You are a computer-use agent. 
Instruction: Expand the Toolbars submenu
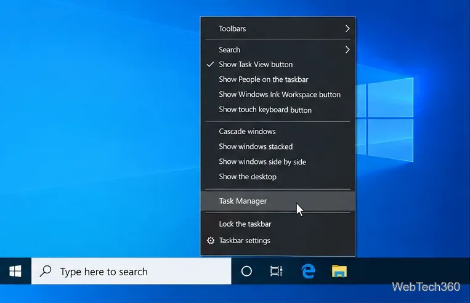click(278, 28)
